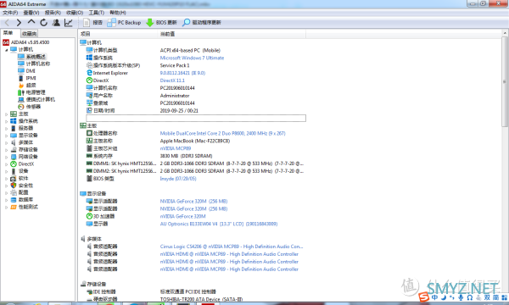
Task: Expand the 网络设备 tree node
Action: [x=6, y=157]
